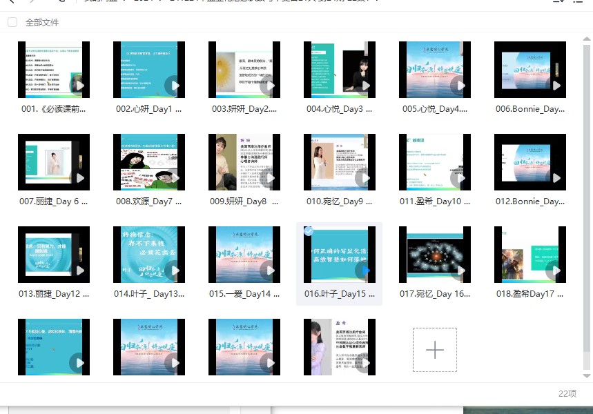Open the 017.宛忆_Day 16 galaxy thumbnail
The width and height of the screenshot is (593, 414).
(x=434, y=255)
